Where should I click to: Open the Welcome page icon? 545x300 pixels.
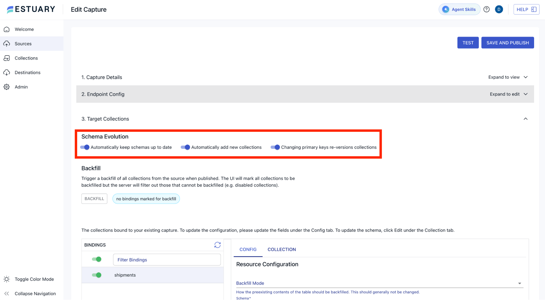[7, 29]
